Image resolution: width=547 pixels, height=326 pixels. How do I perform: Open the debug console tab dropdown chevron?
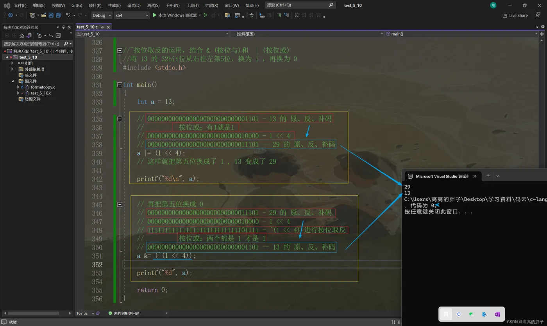pos(498,176)
